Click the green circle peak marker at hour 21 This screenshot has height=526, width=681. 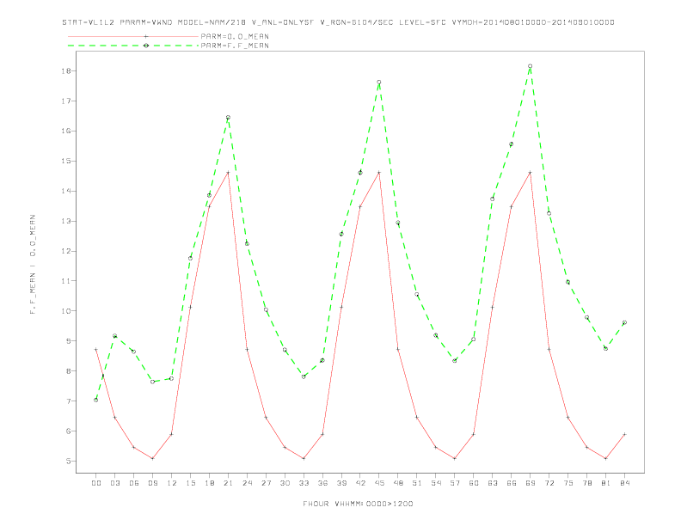[x=228, y=118]
